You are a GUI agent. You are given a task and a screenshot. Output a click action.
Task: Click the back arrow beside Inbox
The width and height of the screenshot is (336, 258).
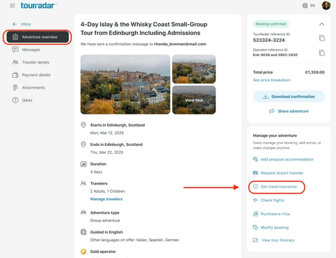click(x=15, y=24)
